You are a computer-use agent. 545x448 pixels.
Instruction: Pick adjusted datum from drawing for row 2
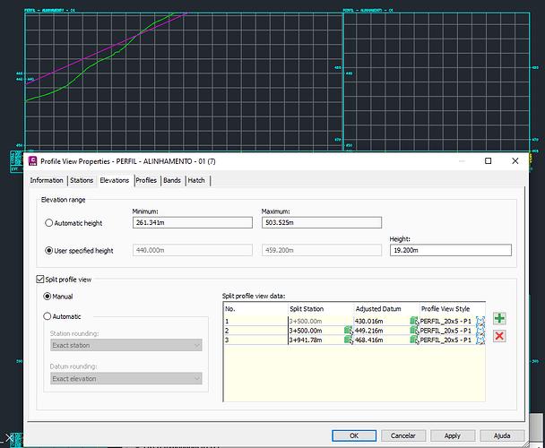pos(414,330)
